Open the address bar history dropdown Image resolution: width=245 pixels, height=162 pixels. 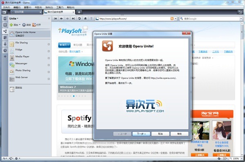coord(176,19)
